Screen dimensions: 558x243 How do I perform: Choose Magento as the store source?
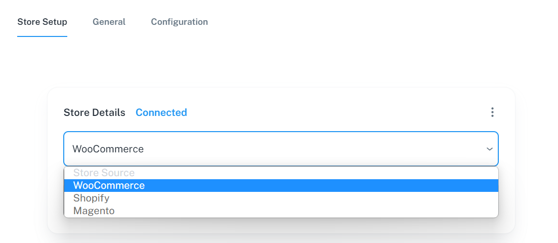(94, 211)
